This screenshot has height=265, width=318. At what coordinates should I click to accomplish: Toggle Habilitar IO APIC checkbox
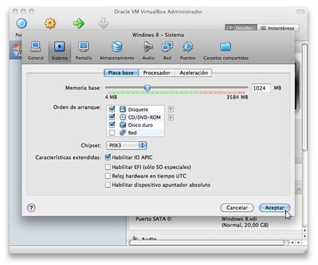108,157
